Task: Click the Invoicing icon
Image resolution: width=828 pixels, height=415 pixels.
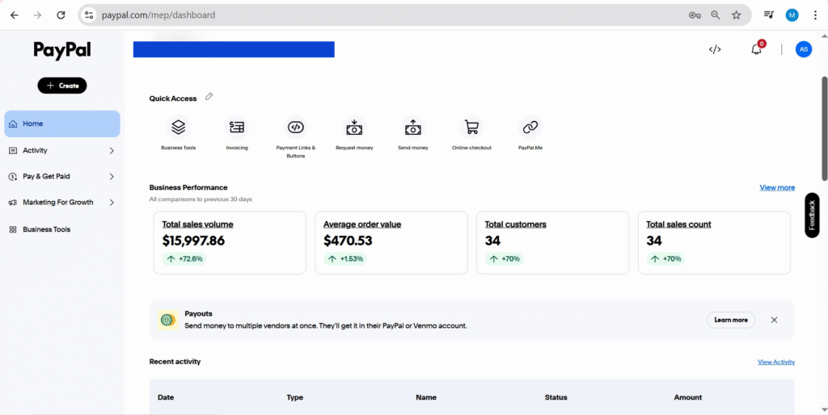Action: pyautogui.click(x=237, y=128)
